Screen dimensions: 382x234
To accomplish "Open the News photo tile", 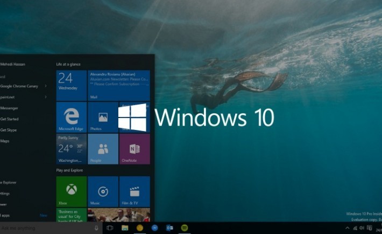I will (x=119, y=215).
